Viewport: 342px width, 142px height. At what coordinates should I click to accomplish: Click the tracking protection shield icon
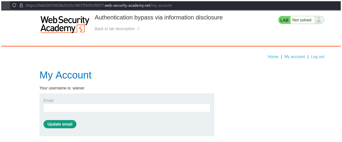pyautogui.click(x=14, y=5)
